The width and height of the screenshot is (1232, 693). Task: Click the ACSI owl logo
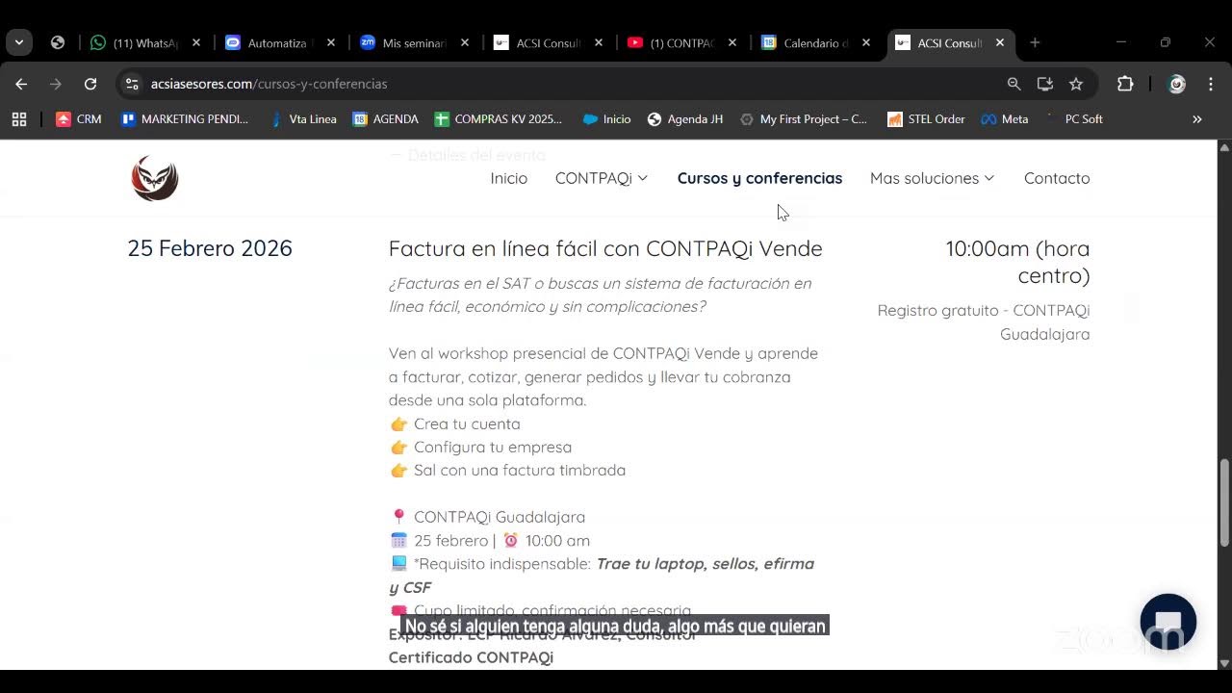[x=155, y=178]
